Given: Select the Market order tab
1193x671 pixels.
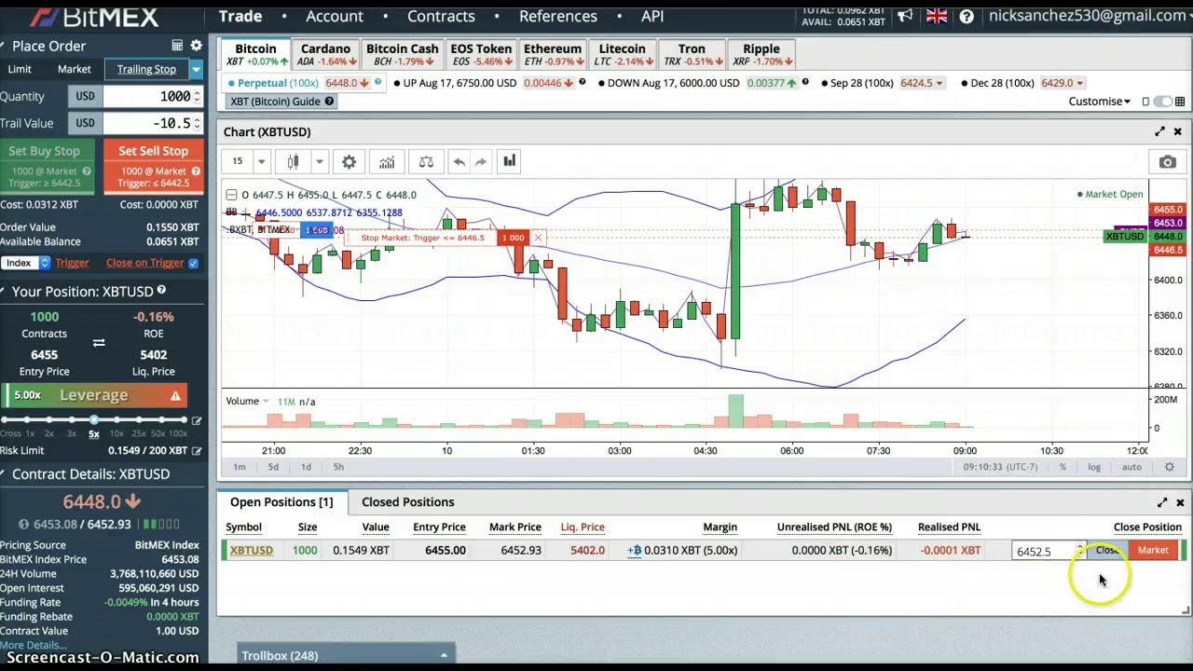Looking at the screenshot, I should pos(75,70).
